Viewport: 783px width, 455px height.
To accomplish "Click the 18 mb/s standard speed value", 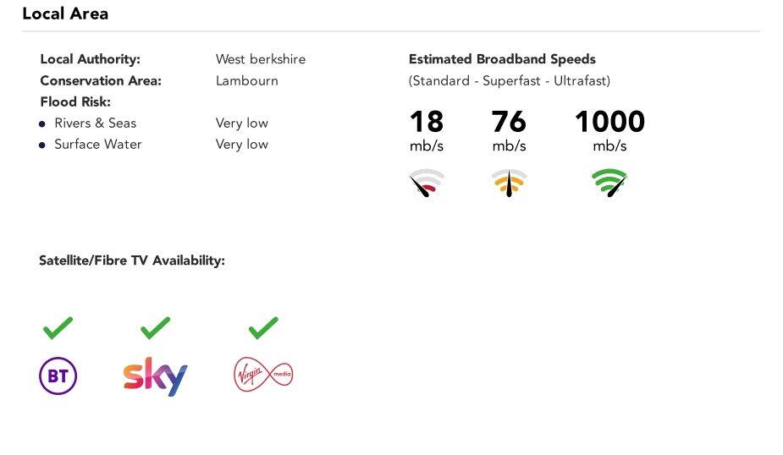I will coord(427,123).
